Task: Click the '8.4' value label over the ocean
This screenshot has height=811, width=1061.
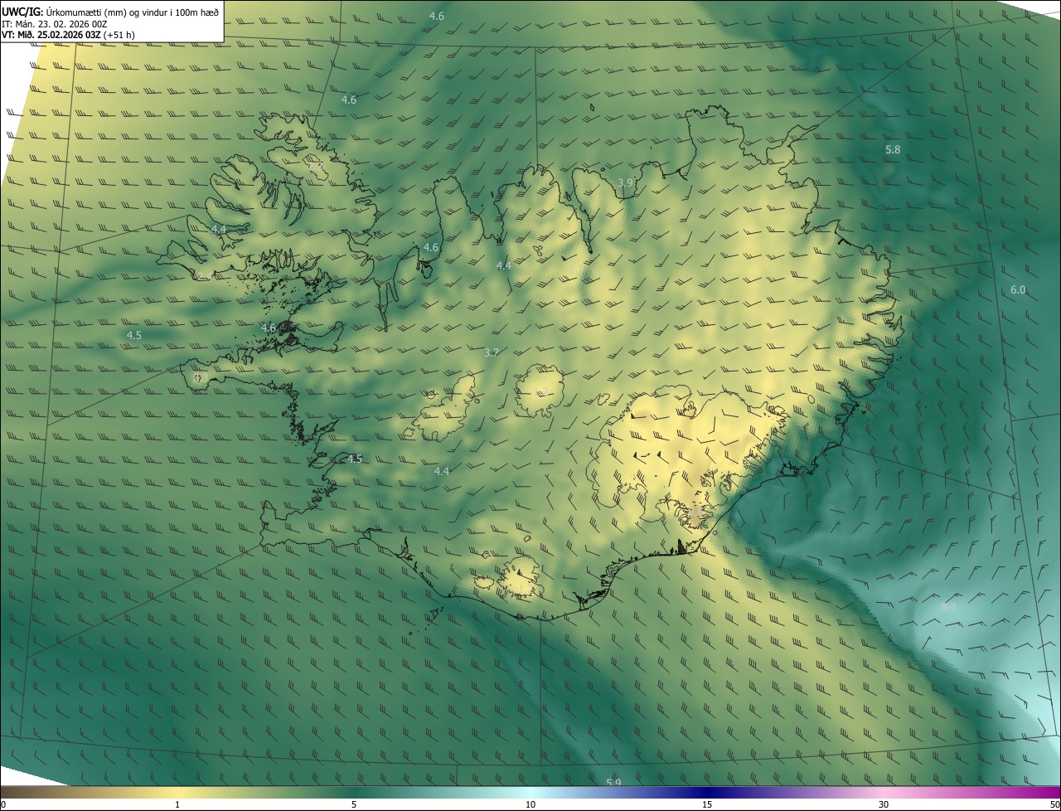Action: coord(948,608)
